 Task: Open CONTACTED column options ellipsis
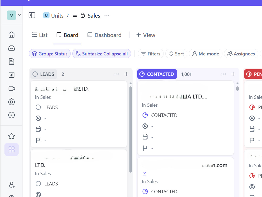click(223, 74)
